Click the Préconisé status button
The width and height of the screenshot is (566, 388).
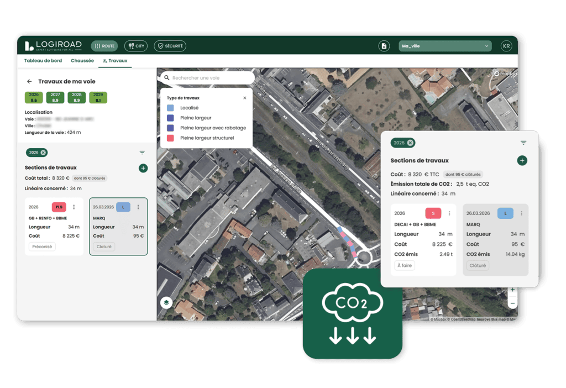42,247
